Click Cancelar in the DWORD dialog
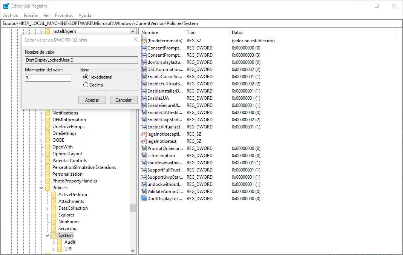 click(124, 100)
